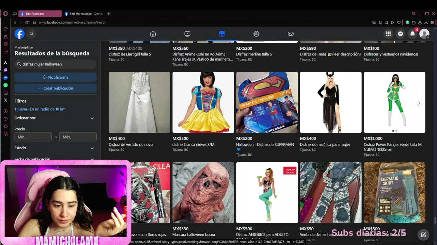The height and width of the screenshot is (245, 437).
Task: Open Facebook notifications bell
Action: point(412,34)
